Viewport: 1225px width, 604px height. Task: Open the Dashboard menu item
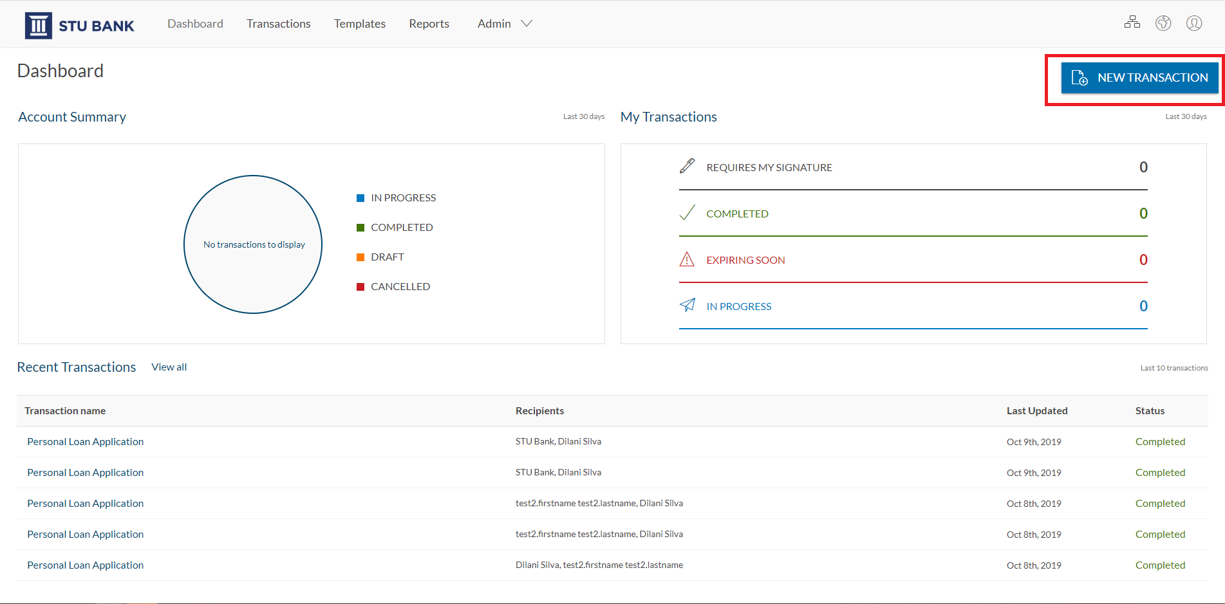pyautogui.click(x=195, y=24)
